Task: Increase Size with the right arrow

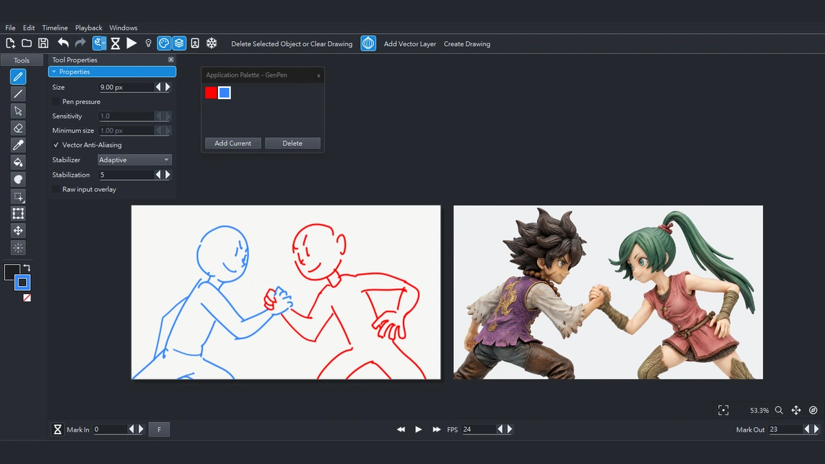Action: (167, 87)
